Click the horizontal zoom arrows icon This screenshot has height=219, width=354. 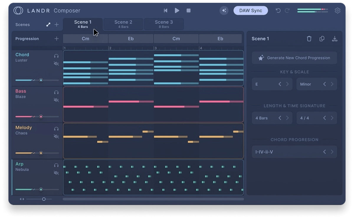(22, 199)
